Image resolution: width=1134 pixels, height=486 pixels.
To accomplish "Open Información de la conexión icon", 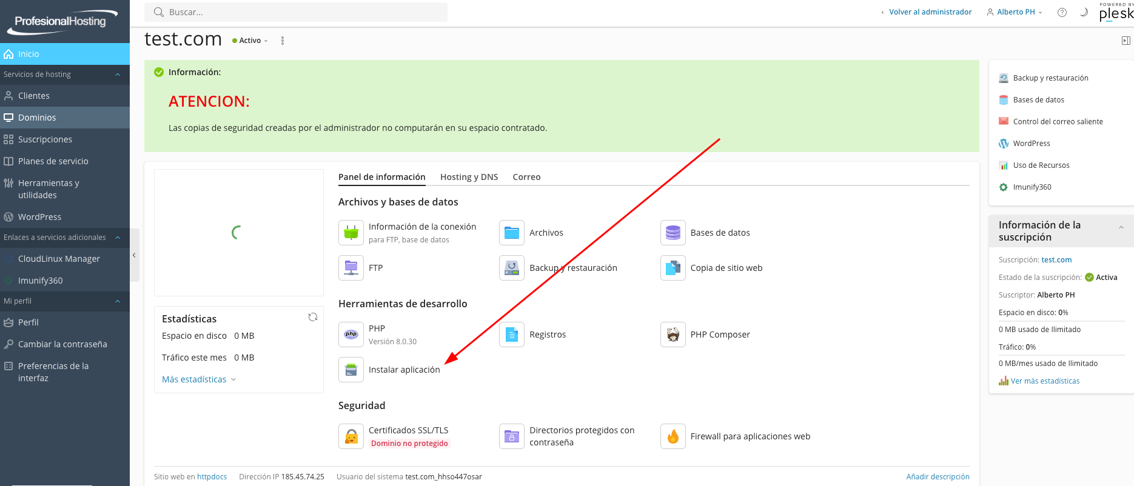I will 351,233.
